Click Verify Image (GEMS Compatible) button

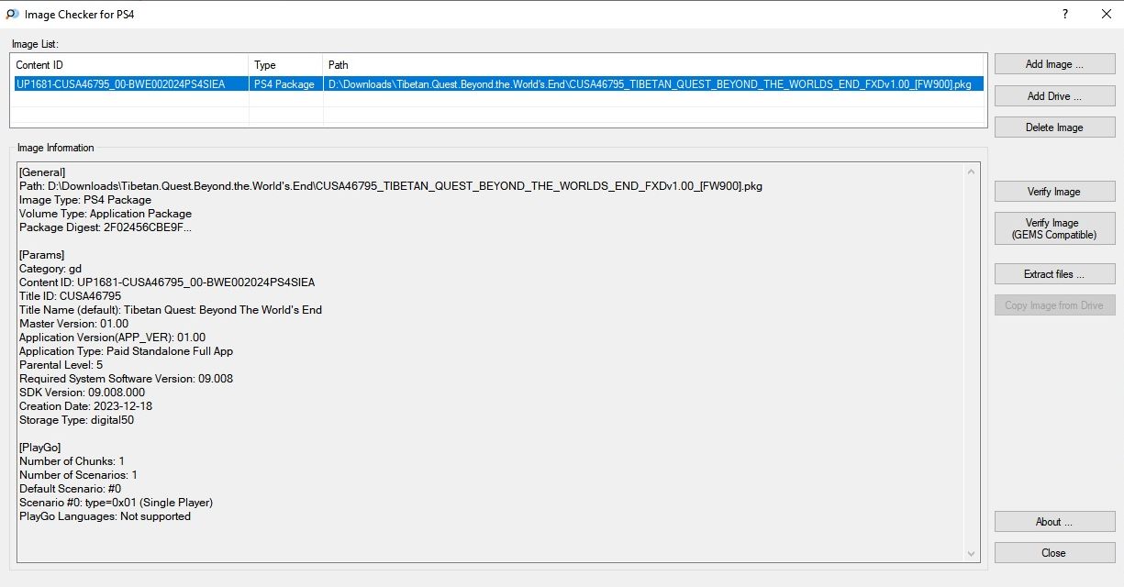pyautogui.click(x=1054, y=228)
